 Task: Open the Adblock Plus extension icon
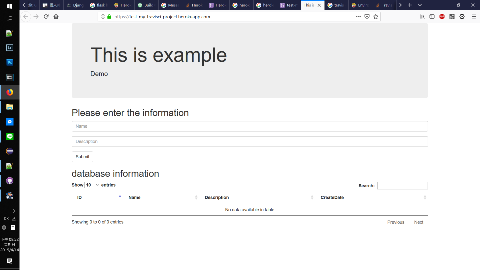(x=442, y=16)
